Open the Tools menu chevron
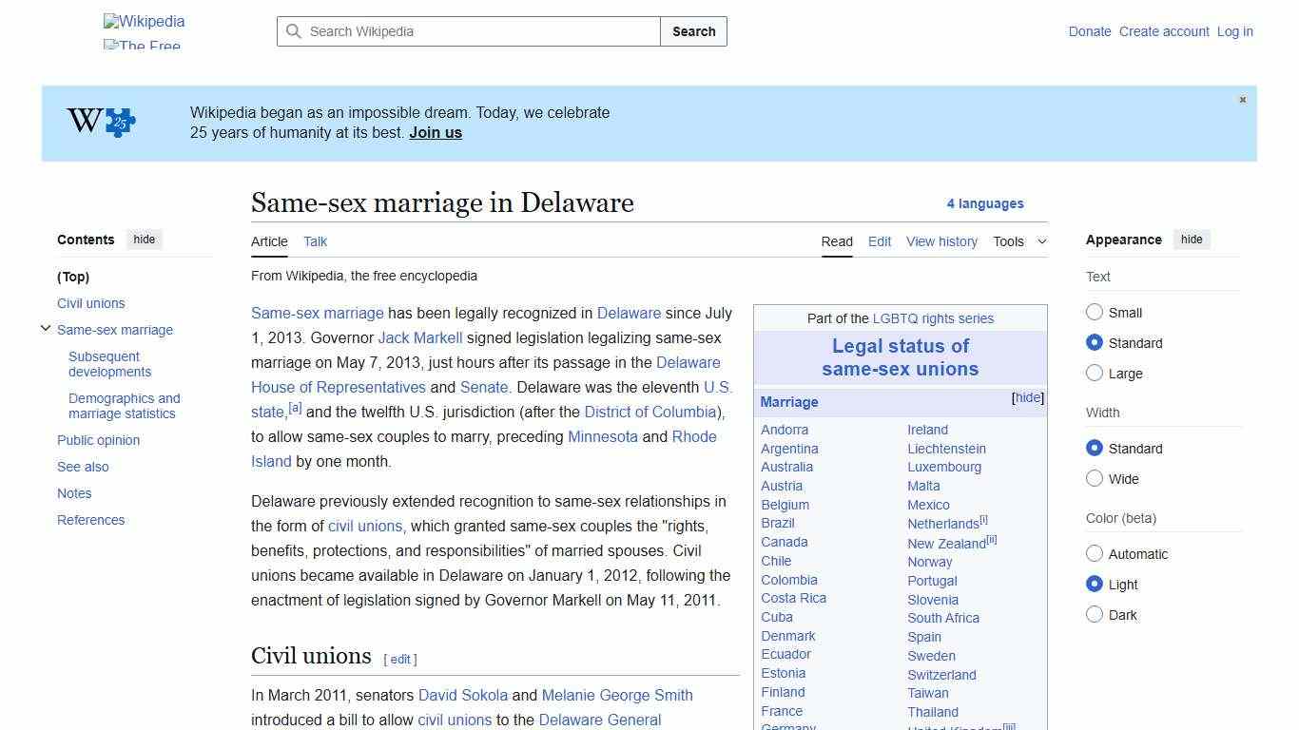This screenshot has height=730, width=1299. 1041,241
